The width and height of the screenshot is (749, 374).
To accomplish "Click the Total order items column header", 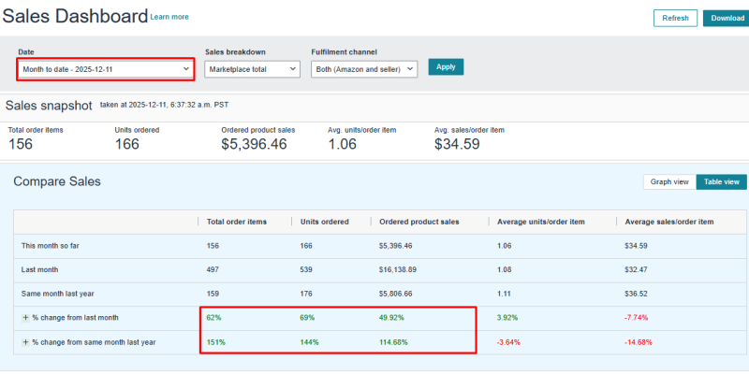I will click(x=237, y=222).
